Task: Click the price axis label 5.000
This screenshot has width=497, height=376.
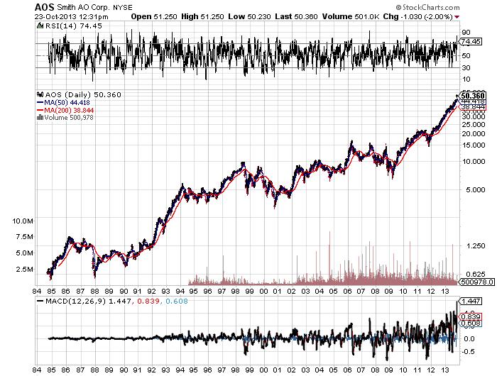Action: click(475, 189)
